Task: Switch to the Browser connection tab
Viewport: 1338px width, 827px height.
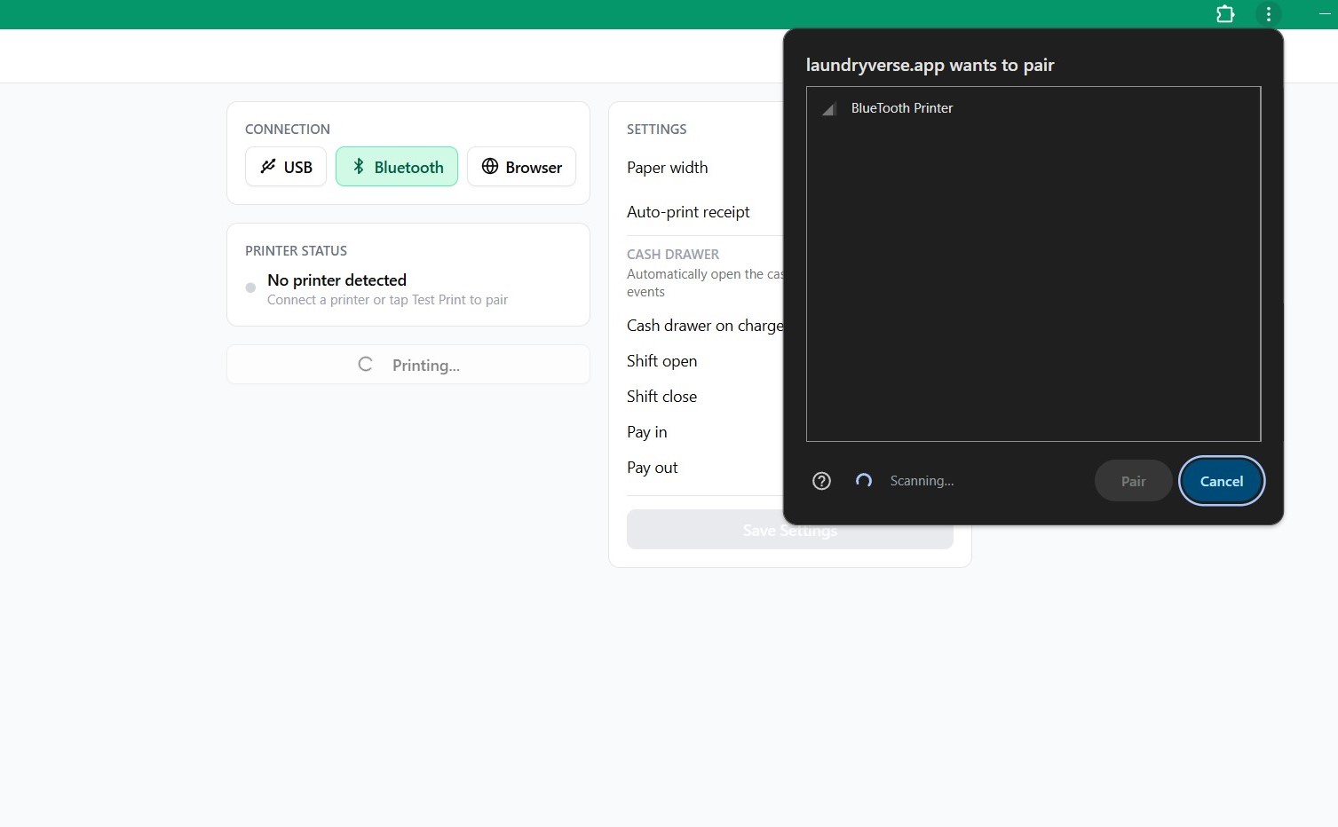Action: pos(521,167)
